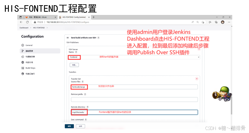Image resolution: width=249 pixels, height=133 pixels.
Task: Go to Dashboard breadcrumb
Action: pos(24,28)
